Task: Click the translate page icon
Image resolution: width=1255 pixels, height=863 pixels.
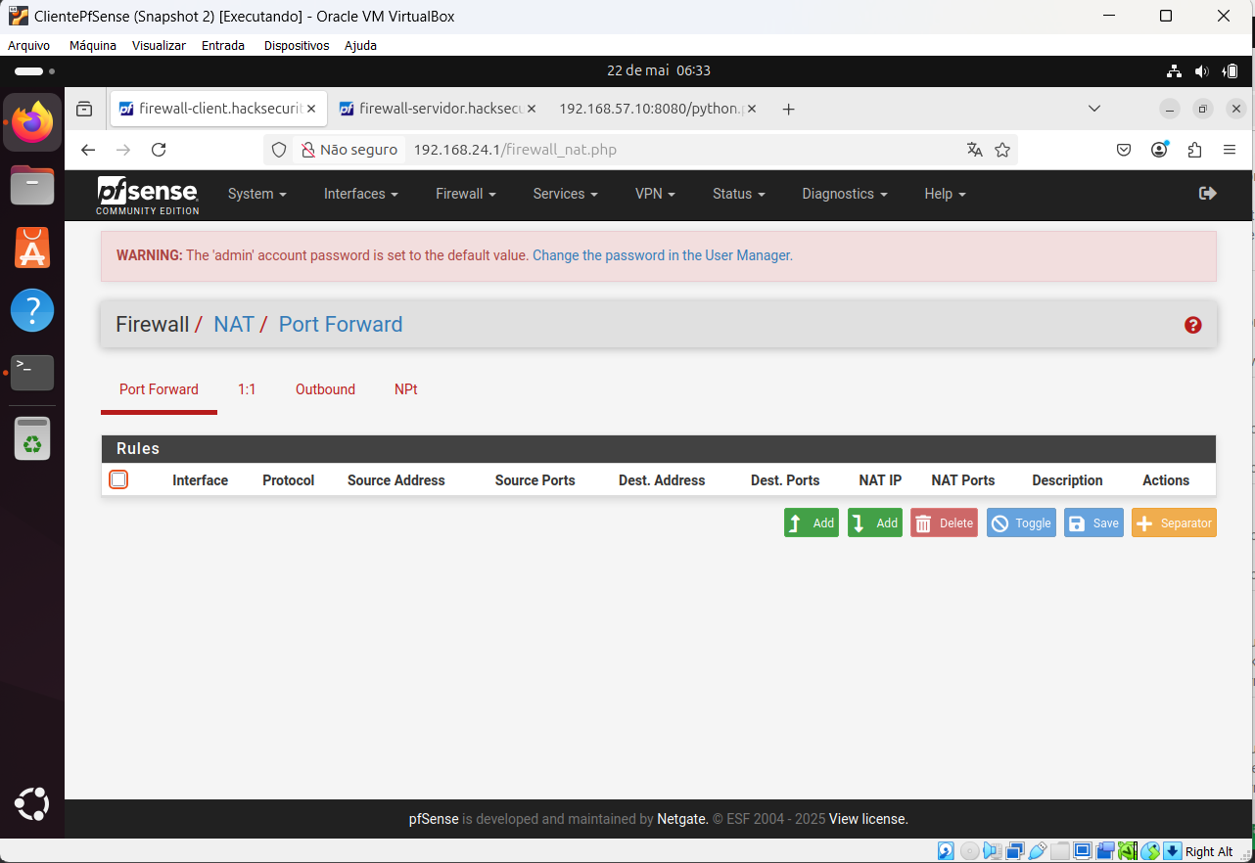Action: (974, 150)
